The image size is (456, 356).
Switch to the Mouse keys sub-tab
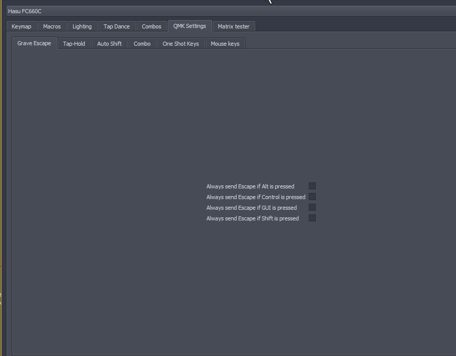tap(225, 44)
